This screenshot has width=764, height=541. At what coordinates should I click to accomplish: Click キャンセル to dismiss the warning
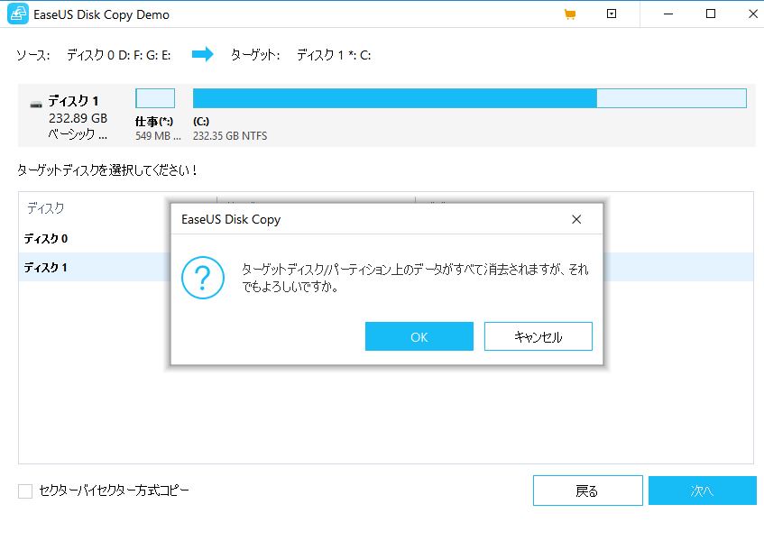point(538,335)
